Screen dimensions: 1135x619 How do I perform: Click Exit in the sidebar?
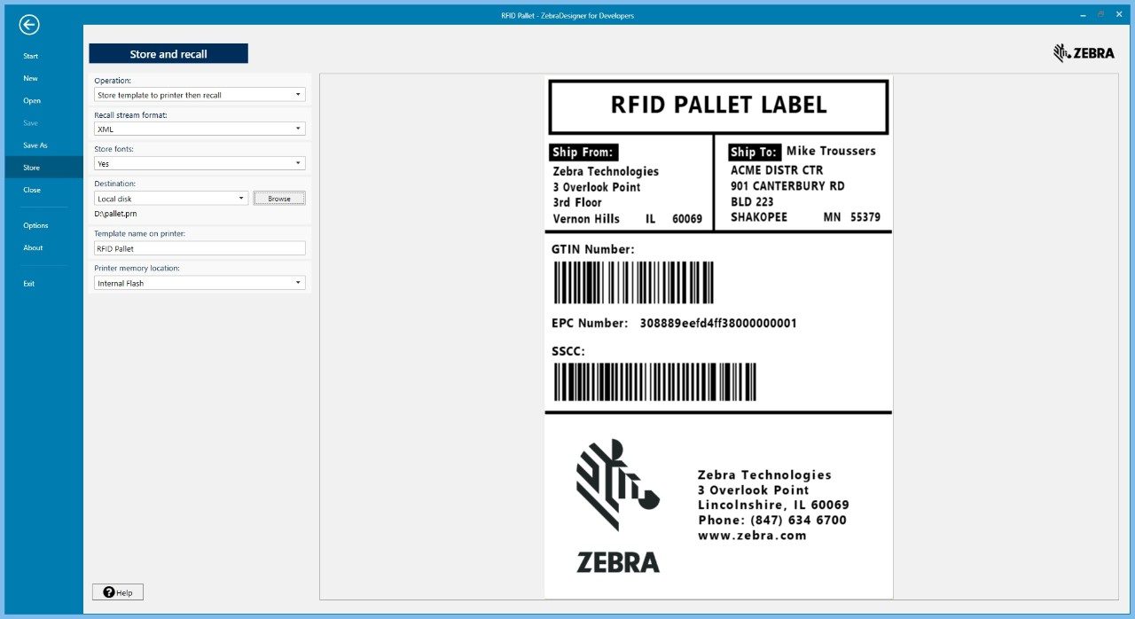pyautogui.click(x=29, y=284)
